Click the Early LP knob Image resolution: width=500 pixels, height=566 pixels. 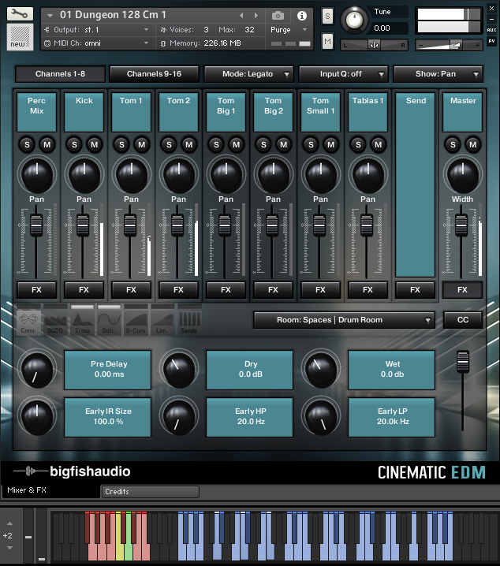pyautogui.click(x=320, y=417)
